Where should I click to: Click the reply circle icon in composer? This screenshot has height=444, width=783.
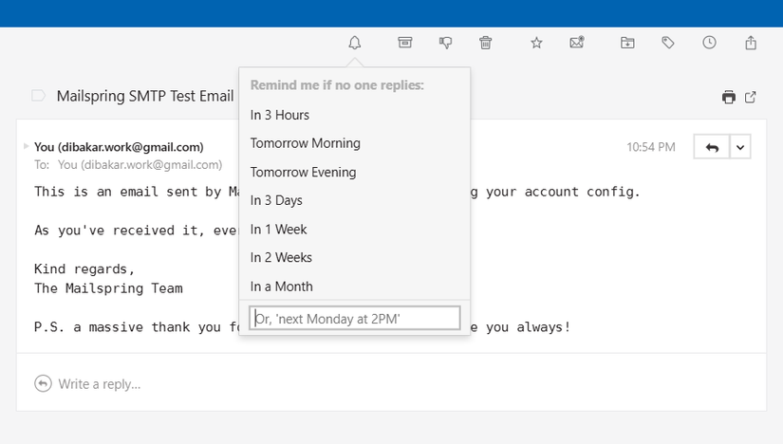43,383
